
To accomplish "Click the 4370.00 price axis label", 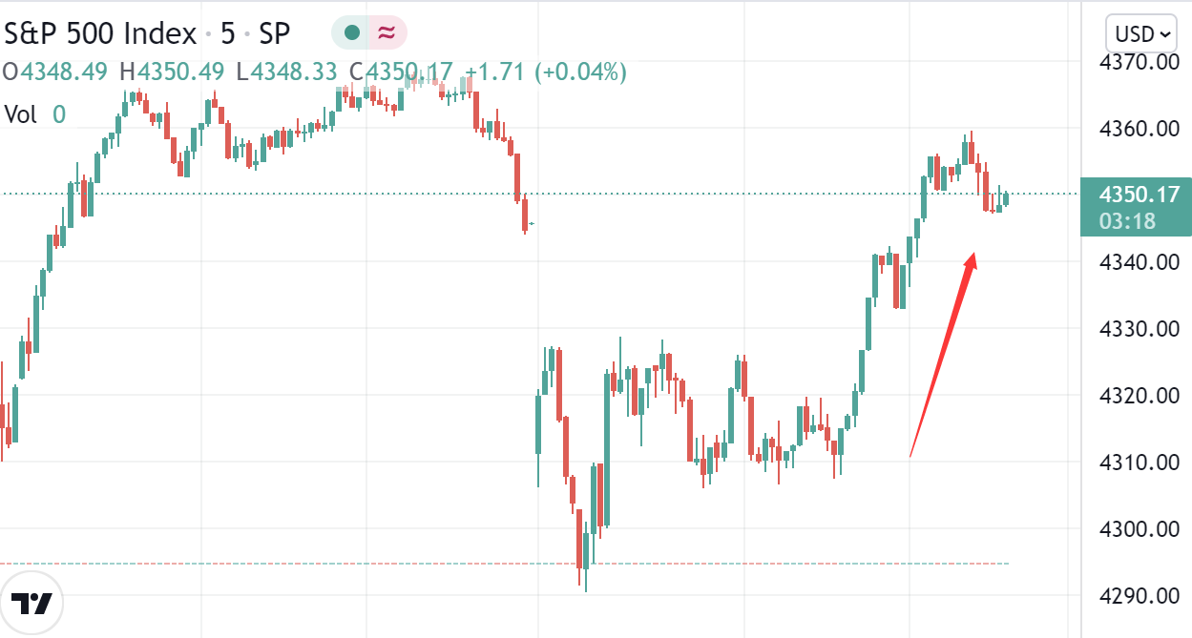I will point(1140,62).
